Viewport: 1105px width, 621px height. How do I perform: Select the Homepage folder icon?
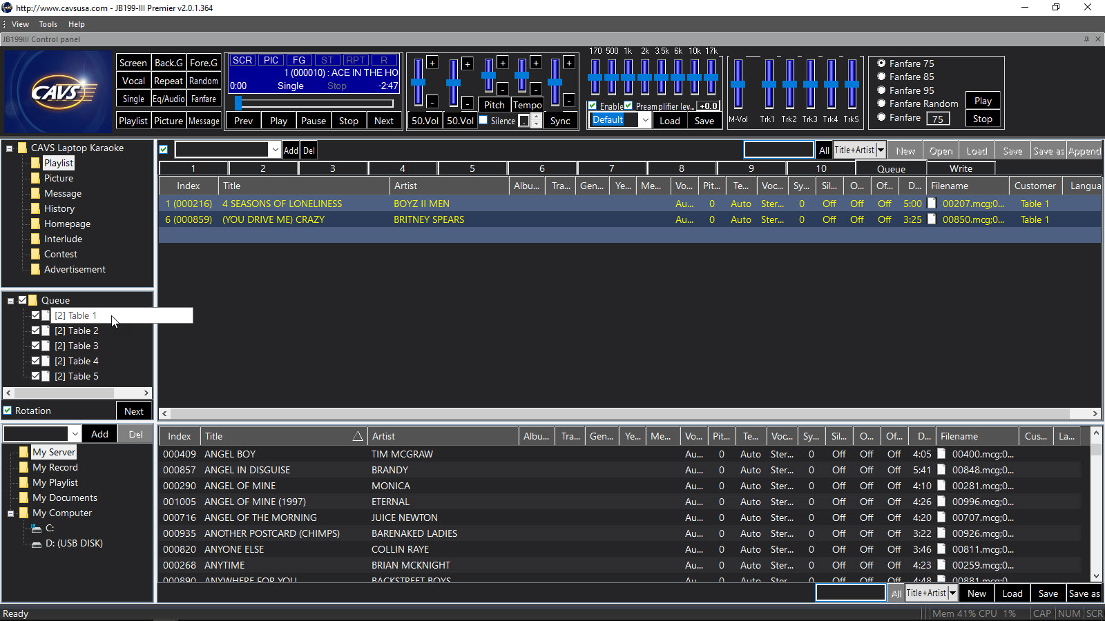coord(36,224)
